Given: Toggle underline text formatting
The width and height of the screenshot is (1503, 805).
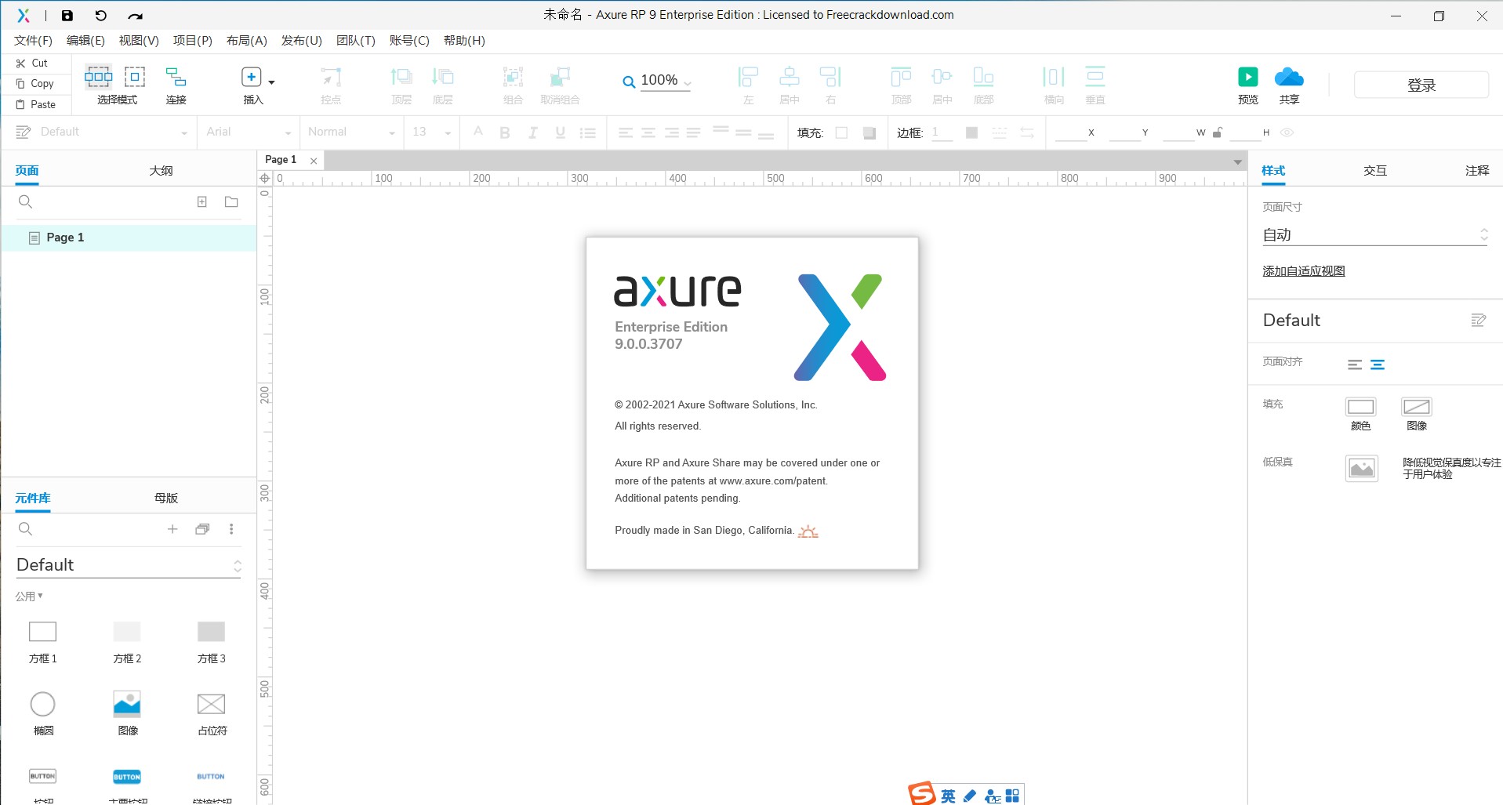Looking at the screenshot, I should [559, 132].
